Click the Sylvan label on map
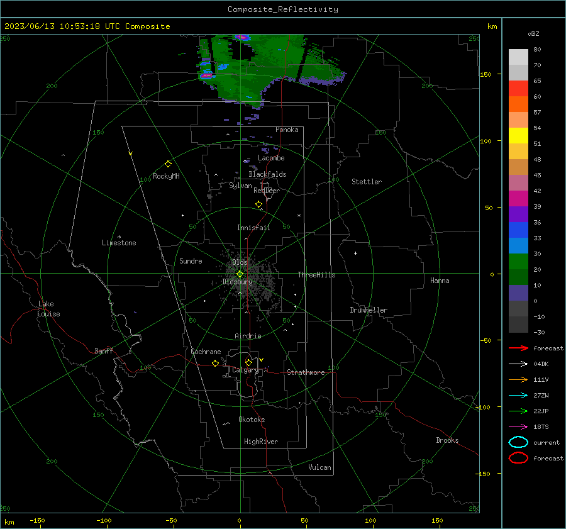 (x=240, y=186)
